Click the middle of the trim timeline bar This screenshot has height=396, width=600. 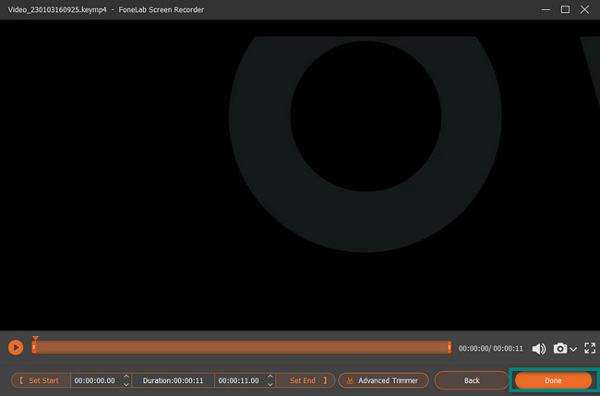click(x=242, y=347)
